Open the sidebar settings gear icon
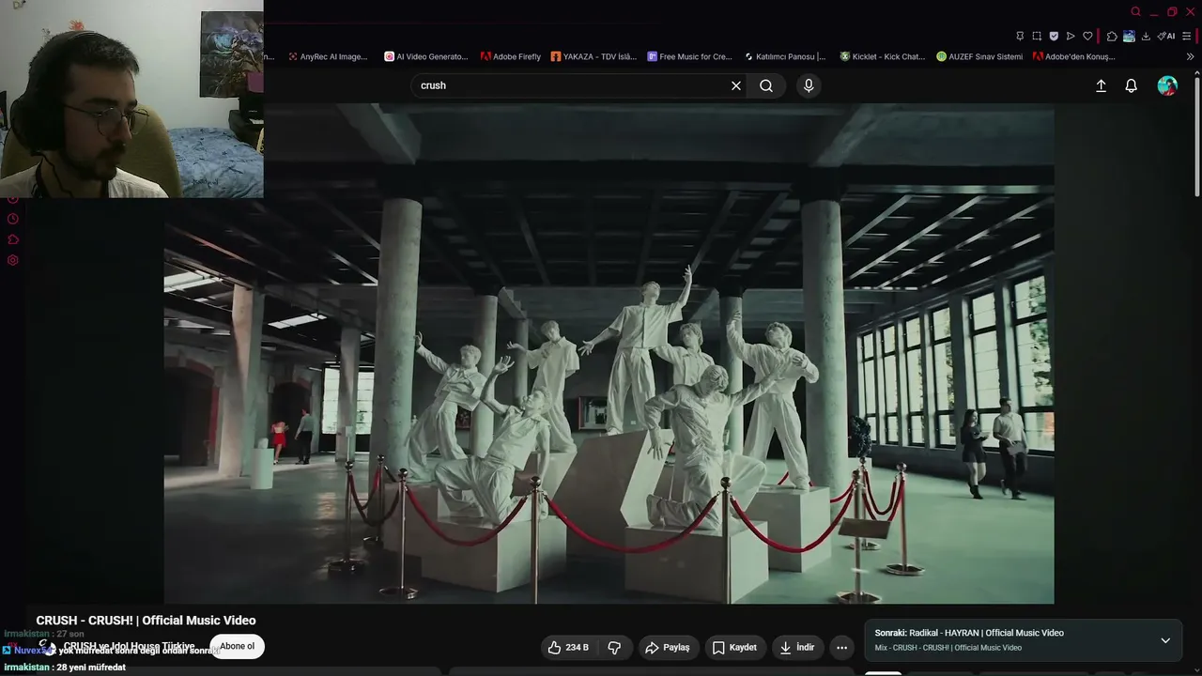Screen dimensions: 1202x676 point(13,260)
